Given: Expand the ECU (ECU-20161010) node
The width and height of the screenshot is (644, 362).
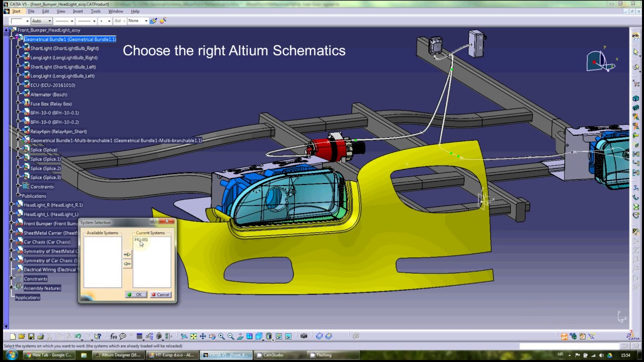Looking at the screenshot, I should [19, 85].
